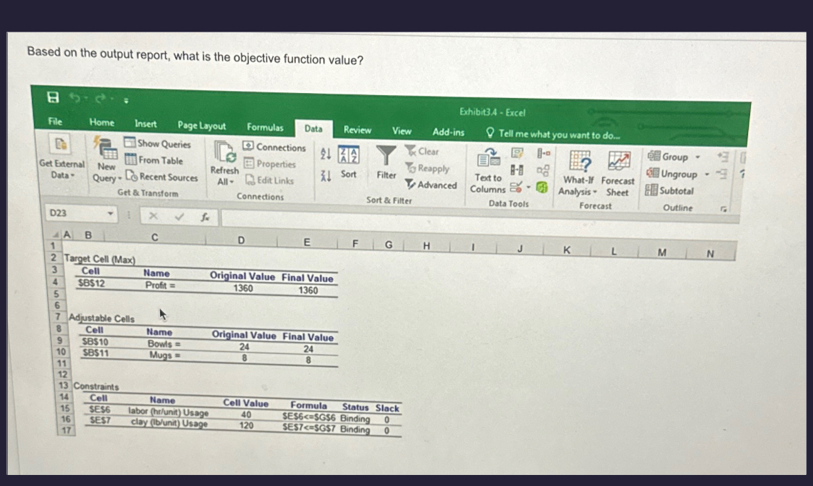Screen dimensions: 813x486
Task: Click the Redo arrow in the Quick Access toolbar
Action: (x=101, y=99)
